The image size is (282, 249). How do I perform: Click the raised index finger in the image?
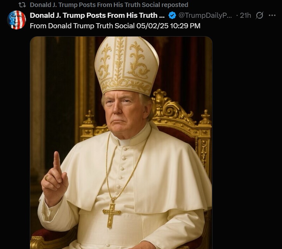[57, 162]
